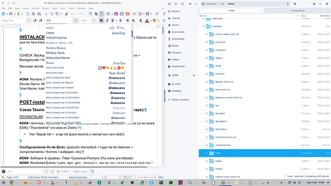Open Find & Replace from main toolbar
Screen dimensions: 331x186
tap(90, 14)
